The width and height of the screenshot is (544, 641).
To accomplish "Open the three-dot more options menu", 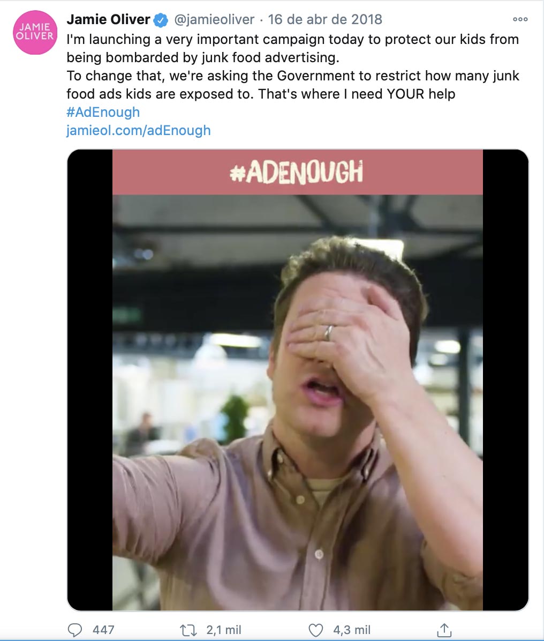I will click(x=520, y=19).
